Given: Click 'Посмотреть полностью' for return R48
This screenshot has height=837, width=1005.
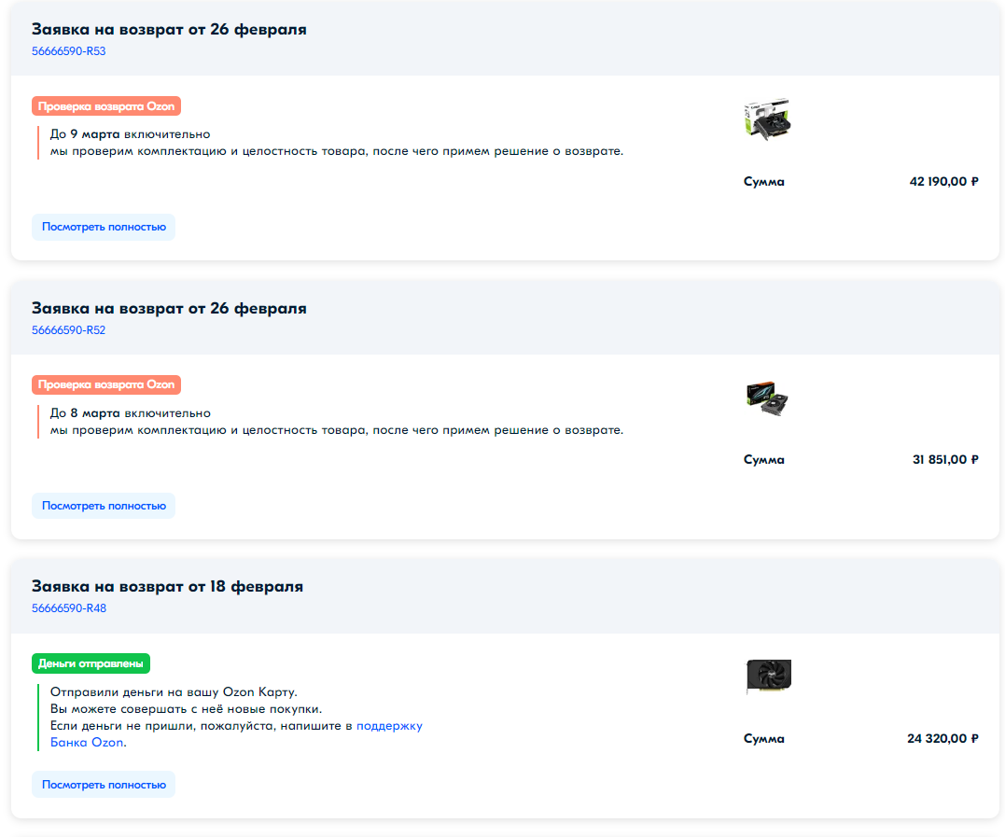Looking at the screenshot, I should point(104,785).
